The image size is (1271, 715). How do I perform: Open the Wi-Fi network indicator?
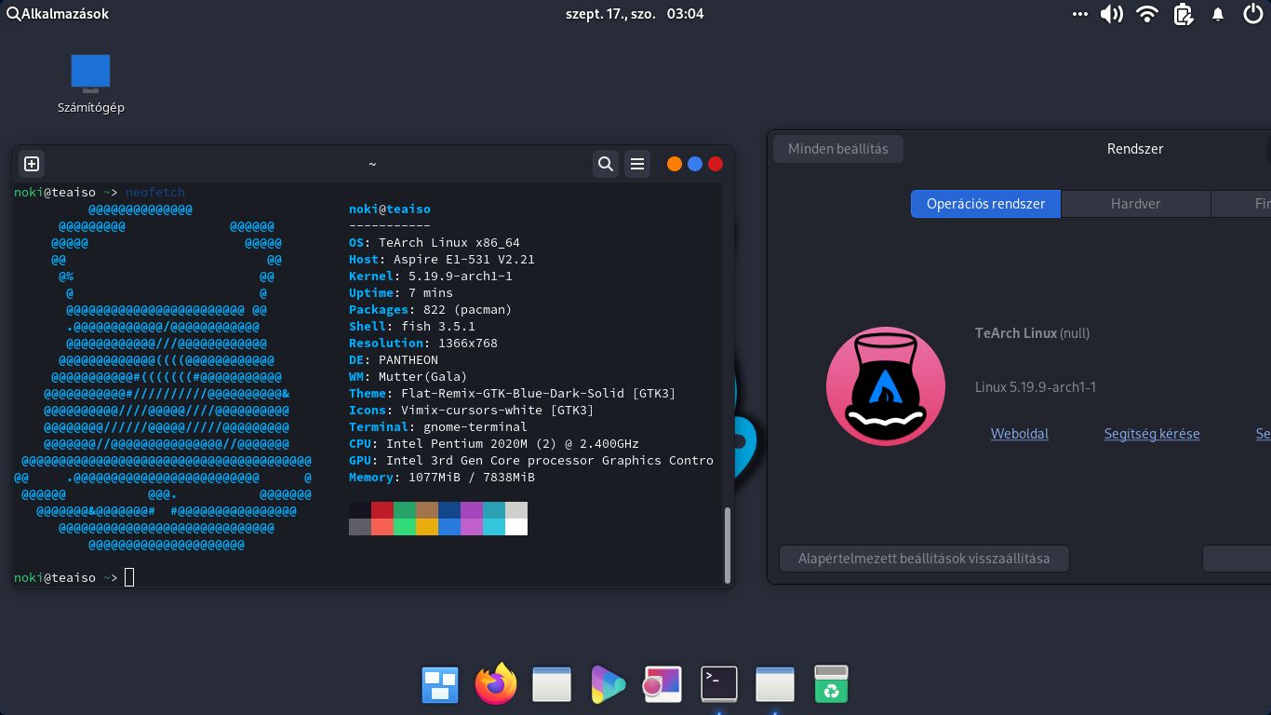(x=1147, y=14)
